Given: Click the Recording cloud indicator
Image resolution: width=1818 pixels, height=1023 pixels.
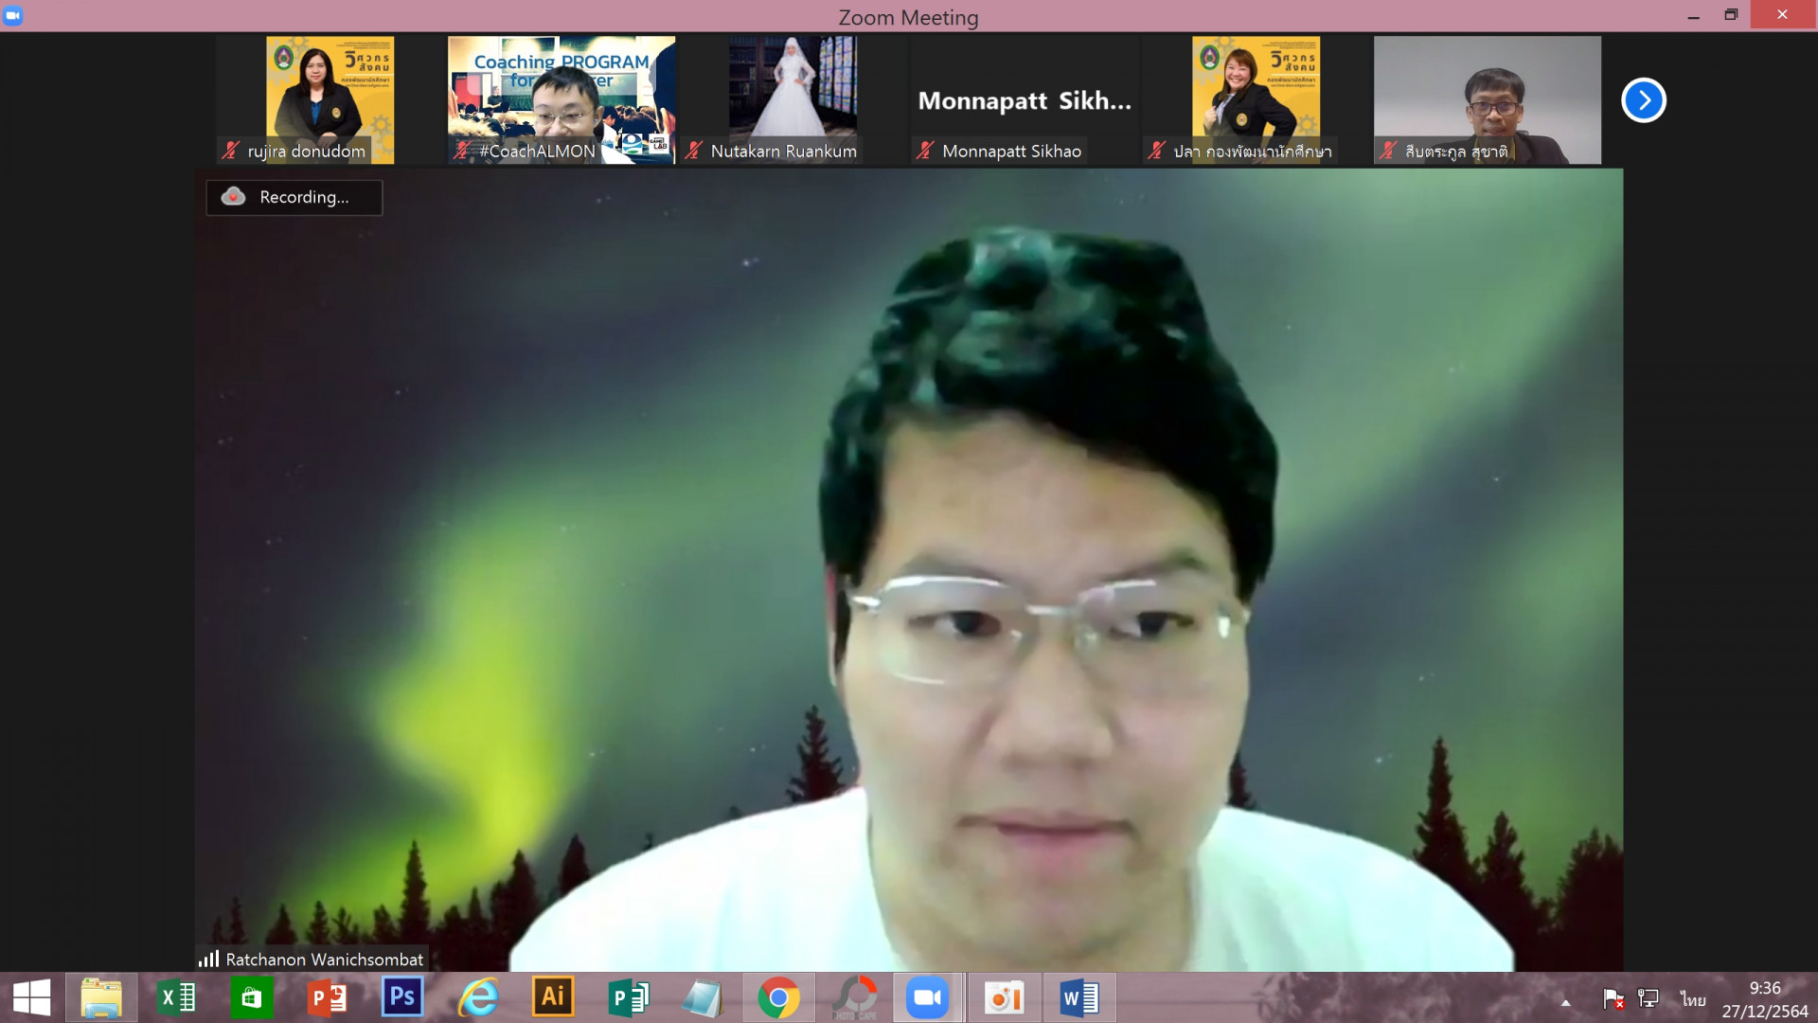Looking at the screenshot, I should (x=233, y=197).
